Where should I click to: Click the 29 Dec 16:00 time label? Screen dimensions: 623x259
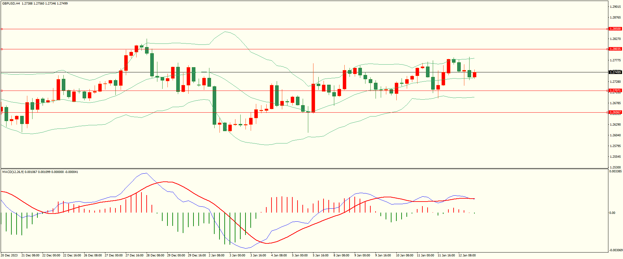(x=197, y=255)
